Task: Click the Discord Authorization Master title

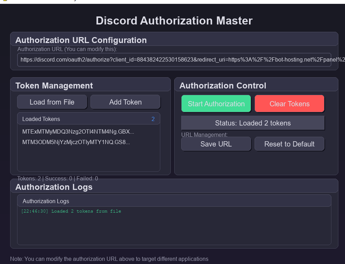Action: click(x=174, y=21)
